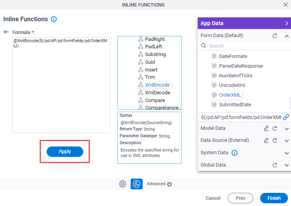
Task: Click the Search field in Form Data
Action: [244, 46]
